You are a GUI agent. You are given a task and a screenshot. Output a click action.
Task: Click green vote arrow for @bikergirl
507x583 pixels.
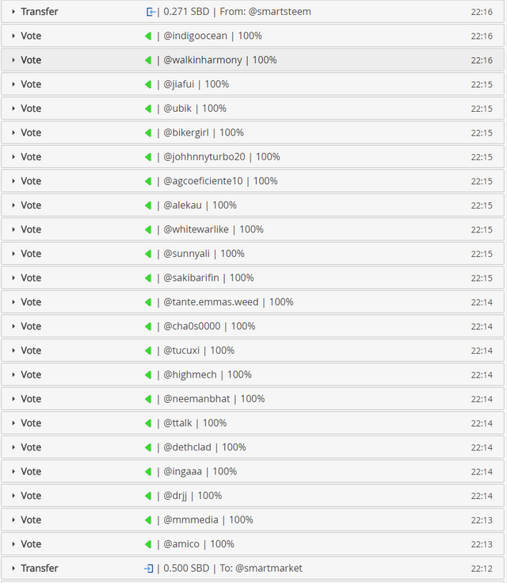click(x=148, y=132)
